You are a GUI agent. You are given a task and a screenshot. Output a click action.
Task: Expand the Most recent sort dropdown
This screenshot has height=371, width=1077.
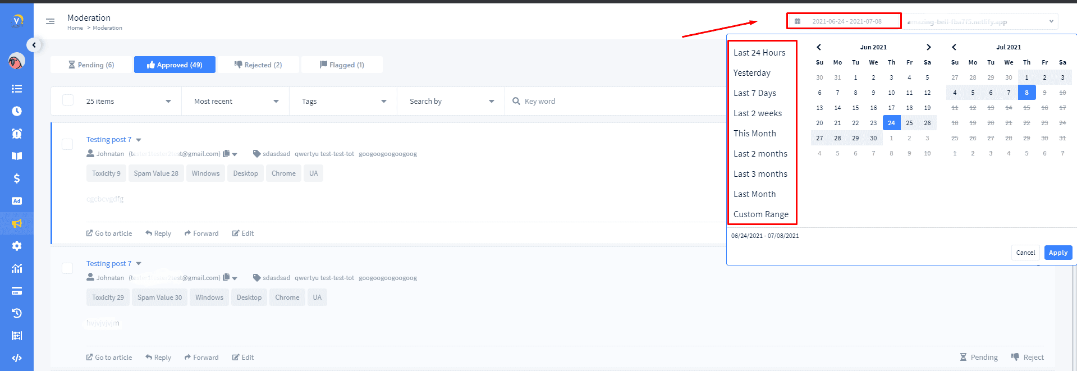[x=236, y=102]
